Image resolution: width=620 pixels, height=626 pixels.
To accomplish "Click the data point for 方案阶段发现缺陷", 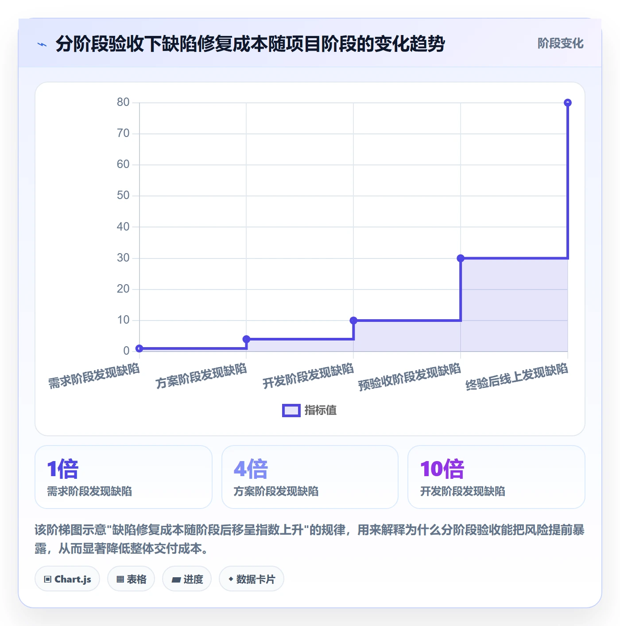I will click(x=247, y=339).
